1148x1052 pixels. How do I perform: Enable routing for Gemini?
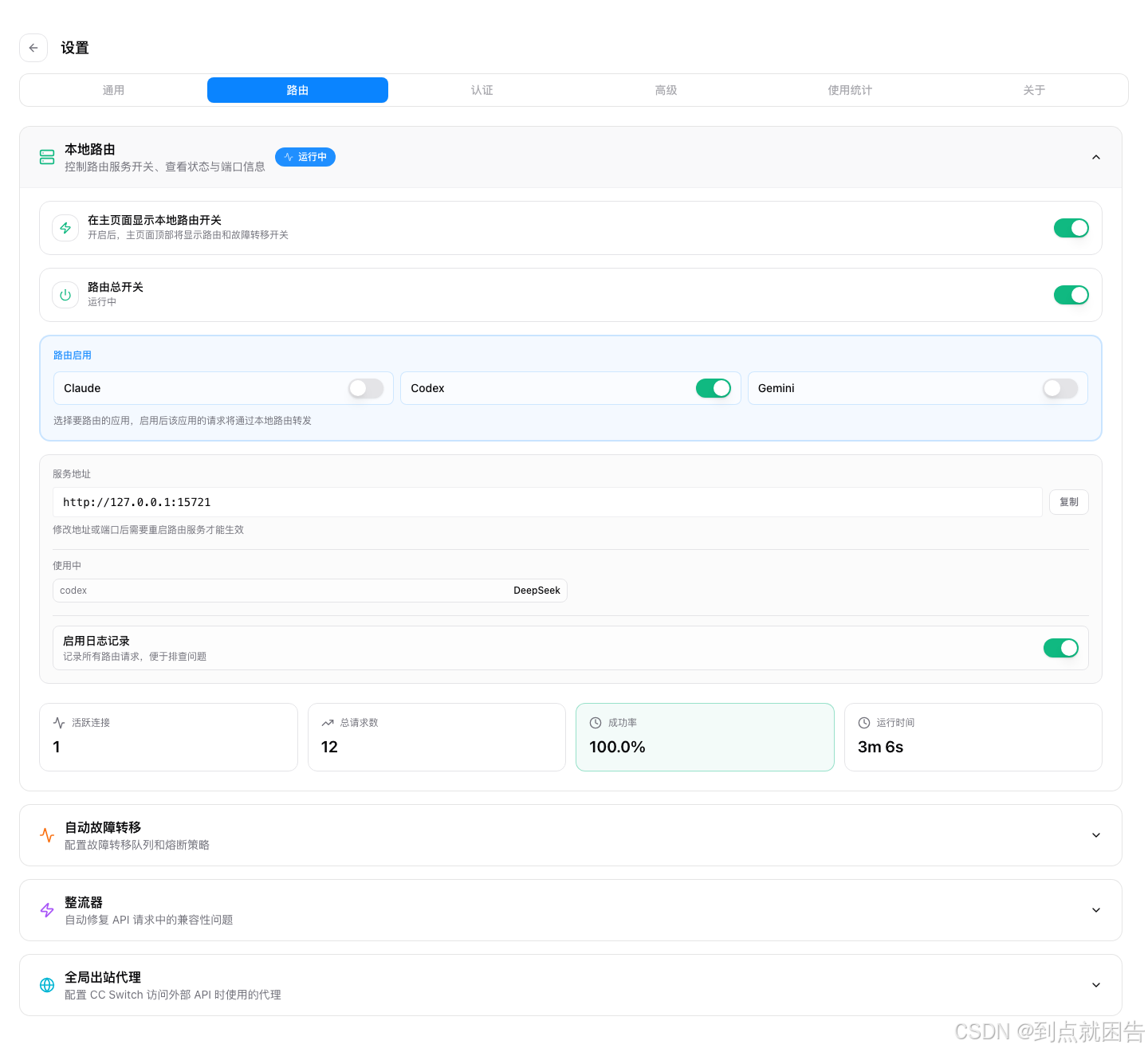click(x=1060, y=388)
